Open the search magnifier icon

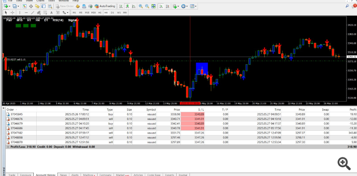click(347, 6)
